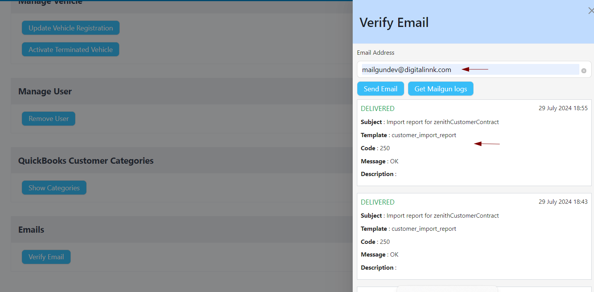Select the 29 July 2024 18:43 timestamp
594x292 pixels.
click(563, 202)
